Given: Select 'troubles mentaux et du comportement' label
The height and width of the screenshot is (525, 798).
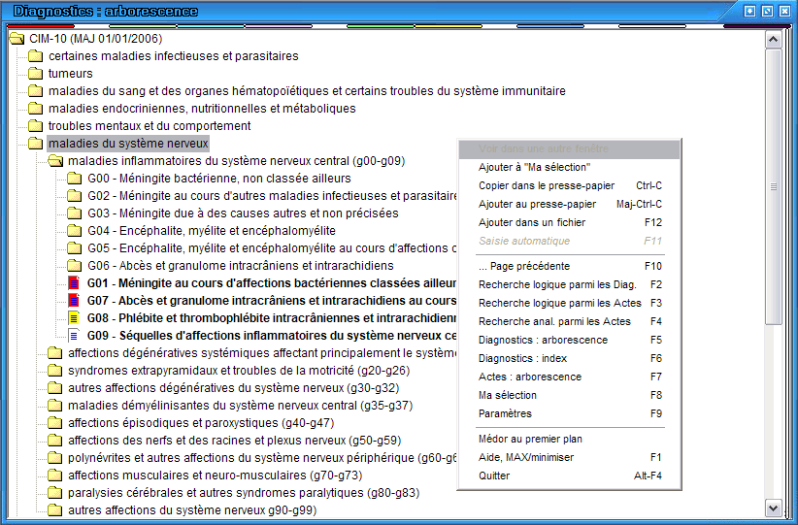Looking at the screenshot, I should [x=150, y=125].
